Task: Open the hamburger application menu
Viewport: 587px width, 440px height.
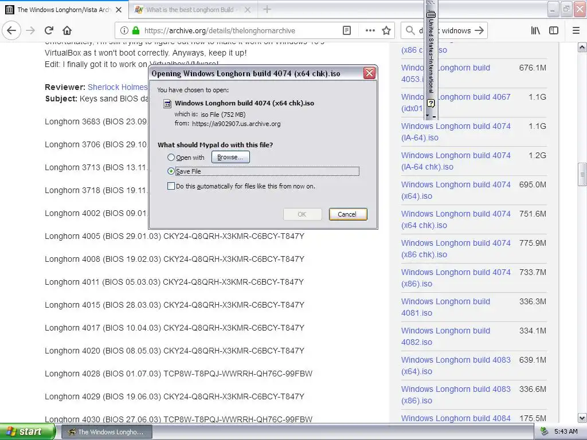Action: coord(576,31)
